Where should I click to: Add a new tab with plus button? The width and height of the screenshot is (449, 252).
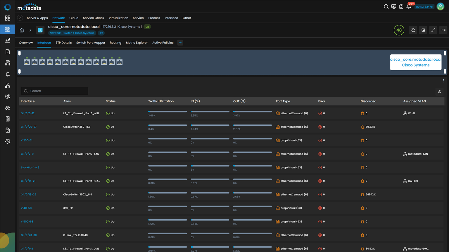180,43
